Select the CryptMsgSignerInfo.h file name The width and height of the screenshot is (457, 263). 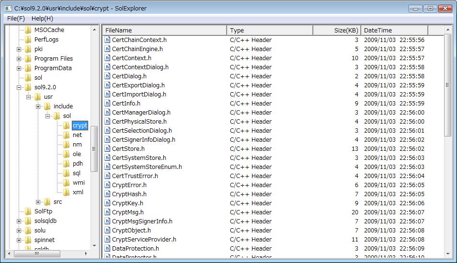pyautogui.click(x=142, y=221)
